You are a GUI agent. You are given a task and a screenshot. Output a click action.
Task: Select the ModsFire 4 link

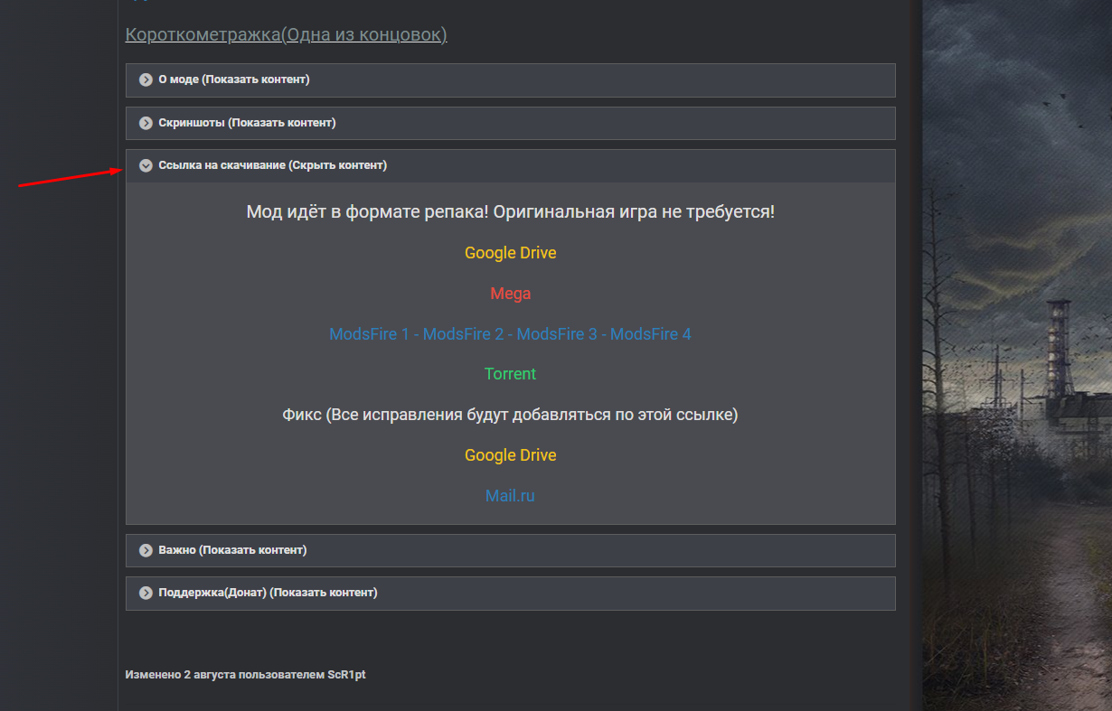[x=651, y=334]
